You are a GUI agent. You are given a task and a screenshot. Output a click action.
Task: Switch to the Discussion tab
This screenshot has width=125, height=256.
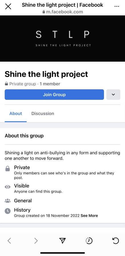(43, 113)
